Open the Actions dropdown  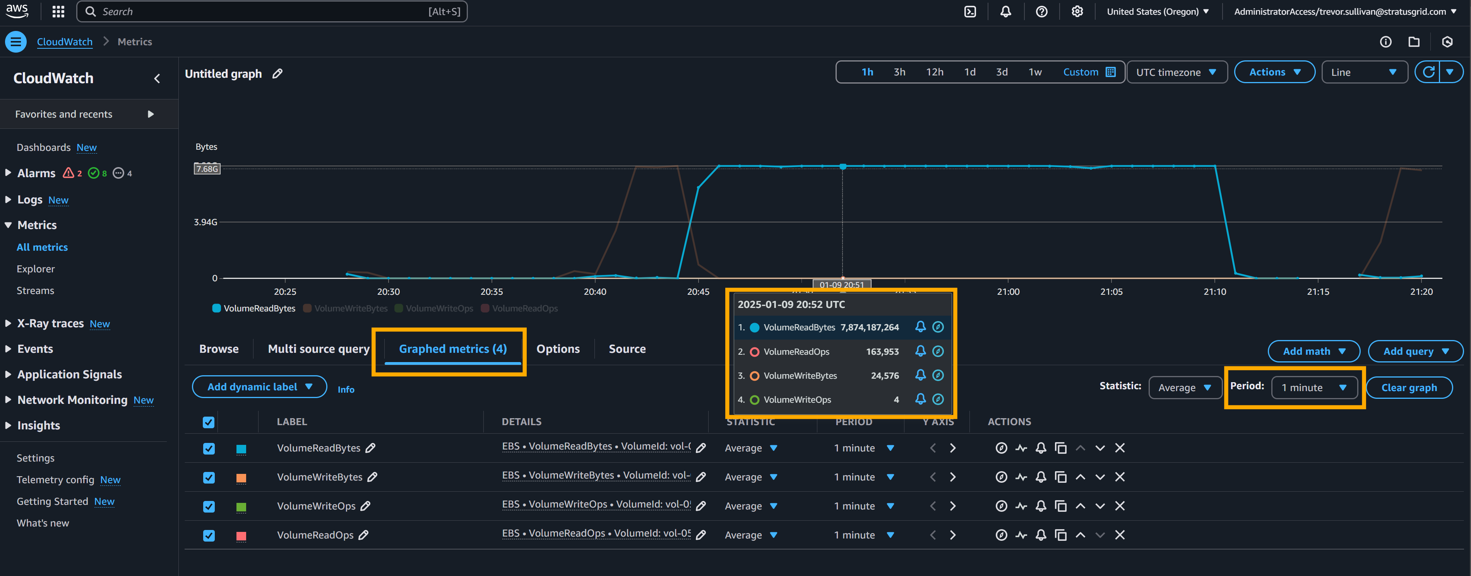(x=1274, y=72)
